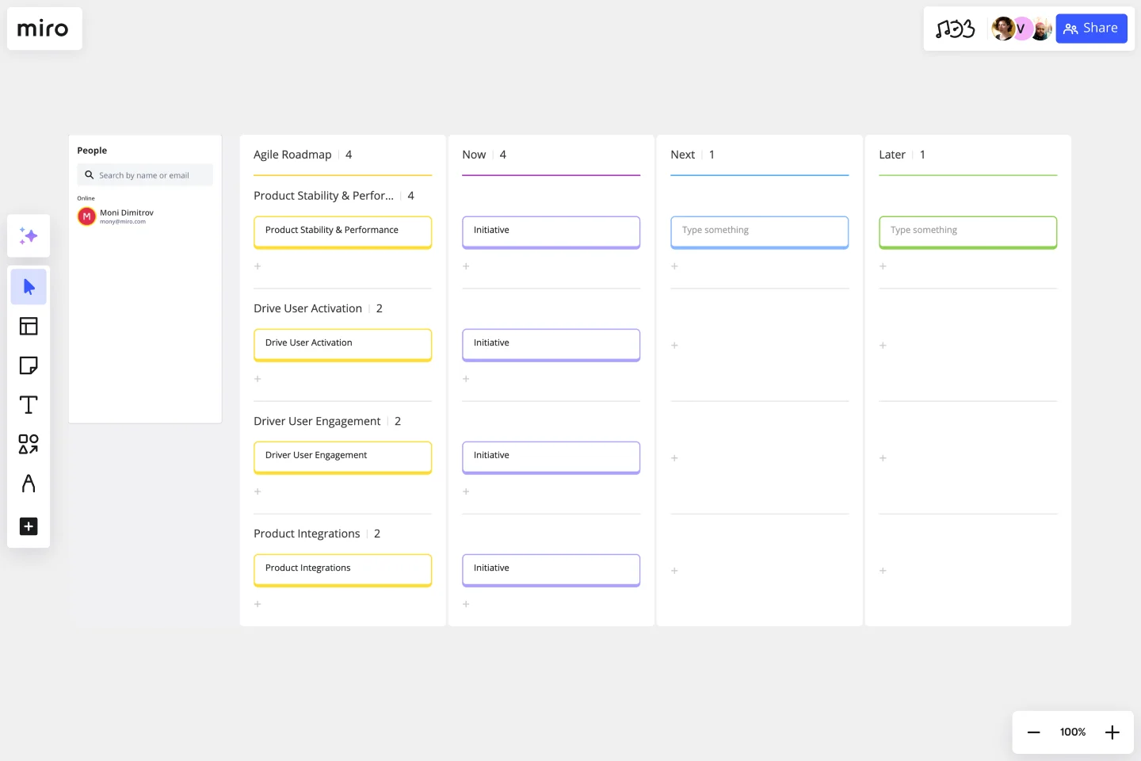Add card in Next column Product Integrations row
This screenshot has width=1141, height=761.
pyautogui.click(x=674, y=571)
